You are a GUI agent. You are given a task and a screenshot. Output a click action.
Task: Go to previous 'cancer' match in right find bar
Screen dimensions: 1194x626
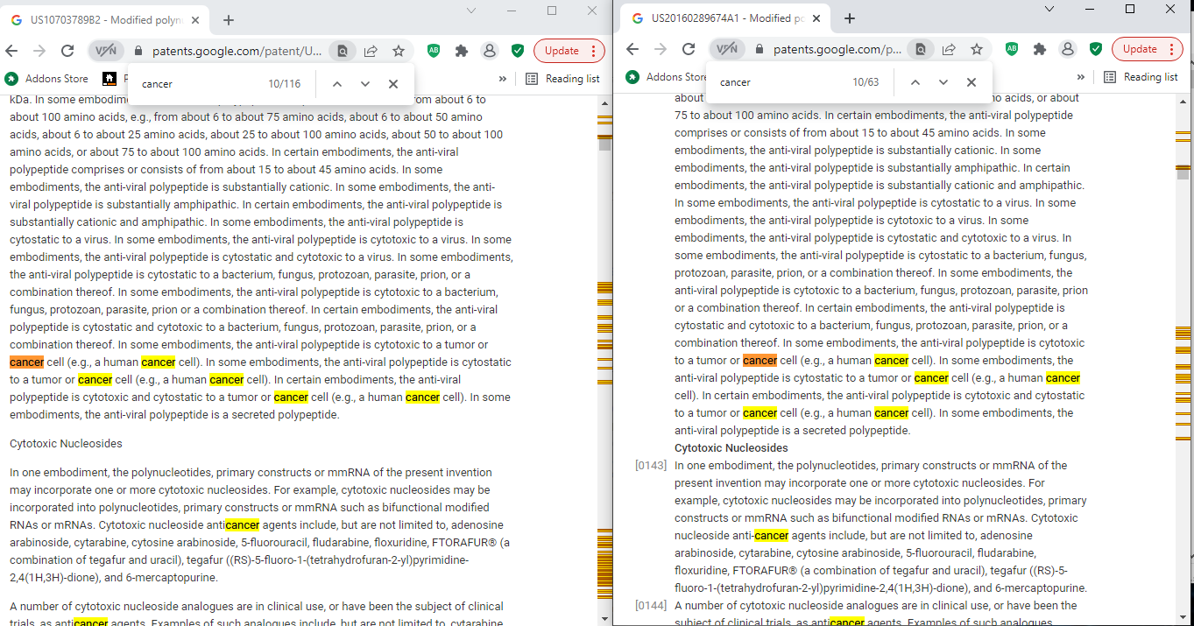915,82
